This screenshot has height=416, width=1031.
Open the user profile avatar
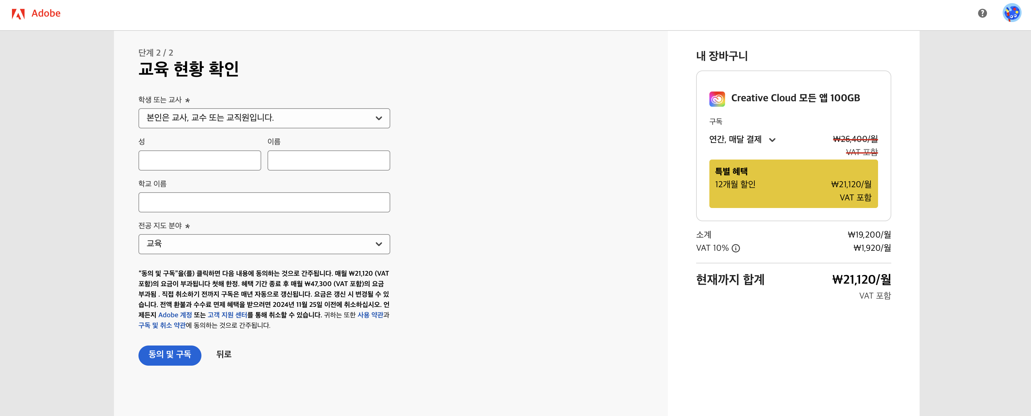[1012, 13]
